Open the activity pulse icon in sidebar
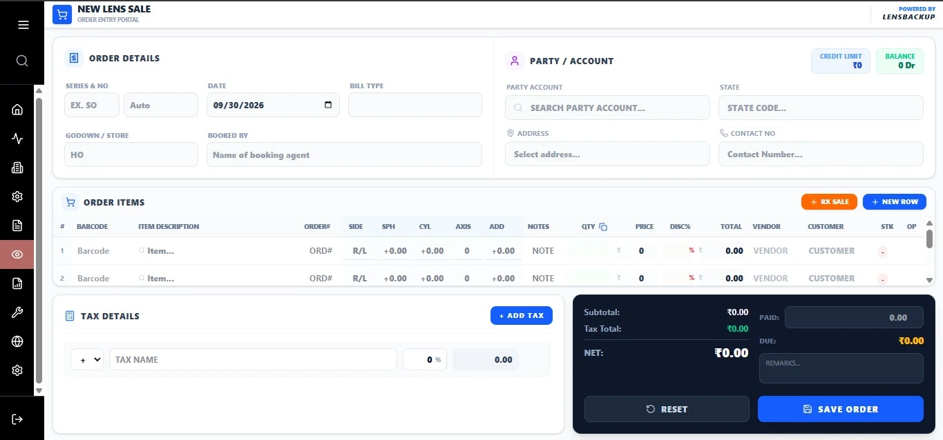Image resolution: width=943 pixels, height=440 pixels. [17, 139]
